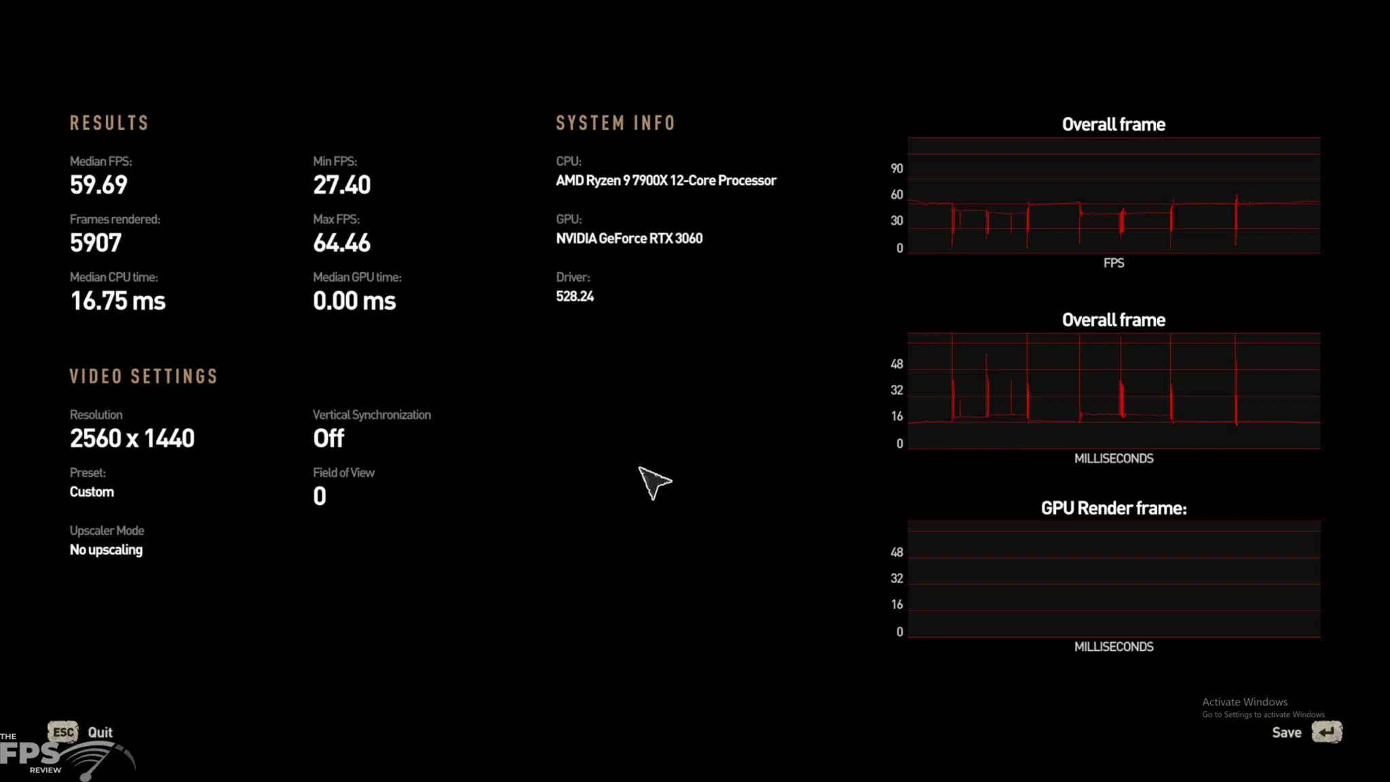Viewport: 1390px width, 782px height.
Task: Click the GPU Render frame title
Action: coord(1114,508)
